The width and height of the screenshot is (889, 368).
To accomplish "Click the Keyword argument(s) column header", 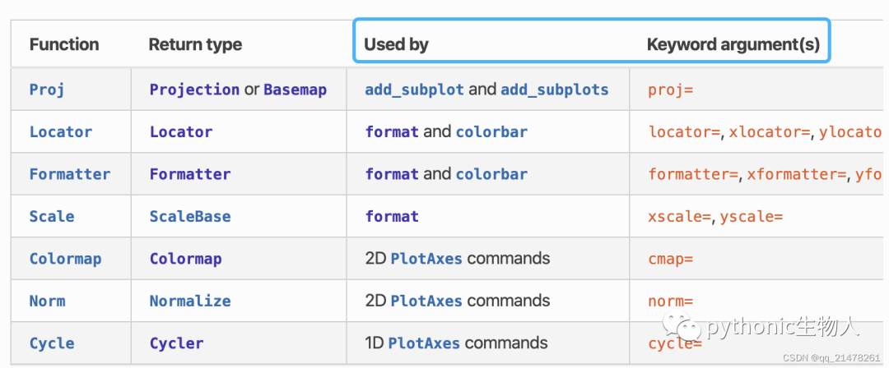I will pos(733,44).
